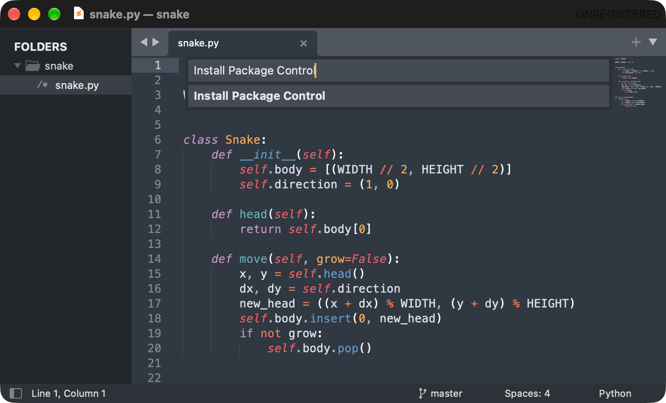666x403 pixels.
Task: Click the snake folder icon in sidebar
Action: click(33, 66)
